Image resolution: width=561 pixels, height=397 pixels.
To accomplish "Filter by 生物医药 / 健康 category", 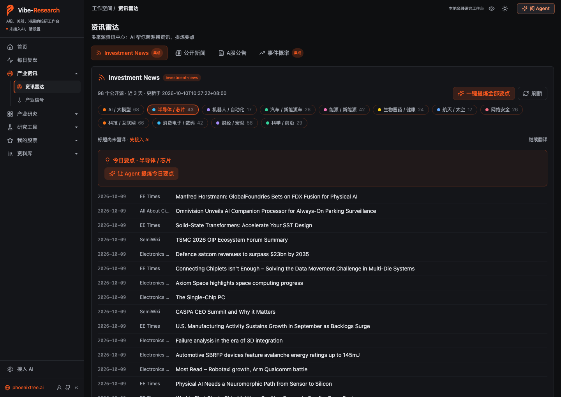I will 401,110.
